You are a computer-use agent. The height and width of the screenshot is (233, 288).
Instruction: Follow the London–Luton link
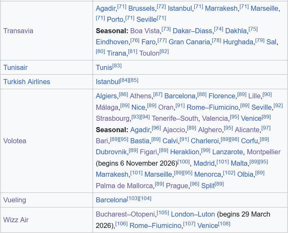pos(193,214)
